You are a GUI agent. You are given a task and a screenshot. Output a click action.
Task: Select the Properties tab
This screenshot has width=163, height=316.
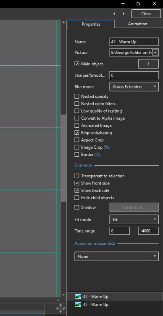click(91, 24)
